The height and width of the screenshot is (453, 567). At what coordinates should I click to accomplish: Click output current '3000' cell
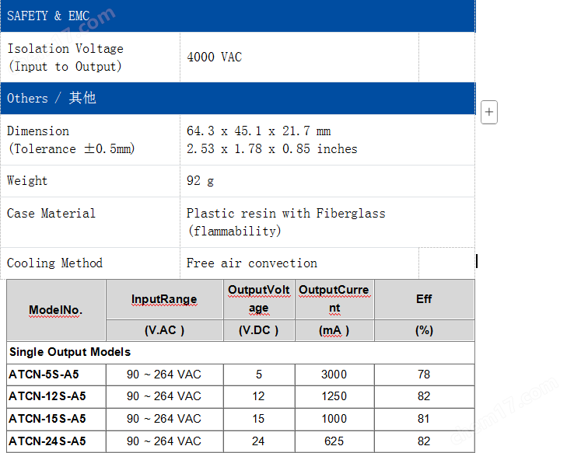coord(334,375)
